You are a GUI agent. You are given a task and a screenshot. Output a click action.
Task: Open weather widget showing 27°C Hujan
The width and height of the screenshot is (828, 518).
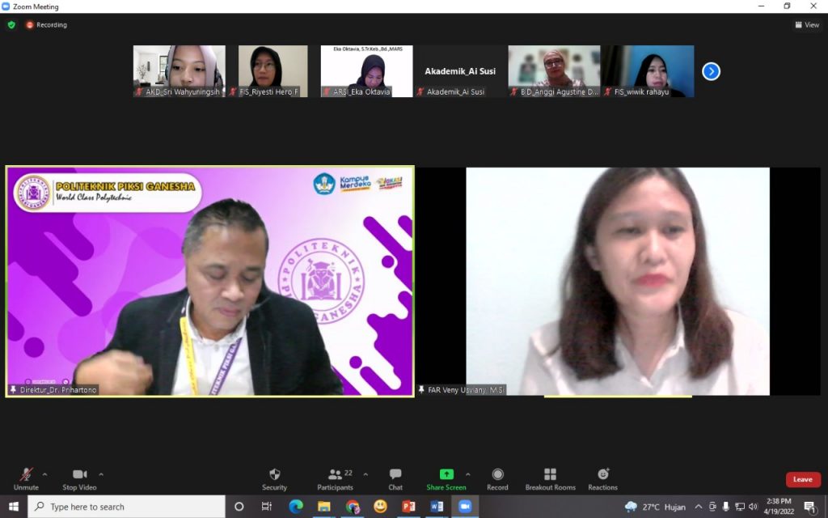(x=655, y=507)
